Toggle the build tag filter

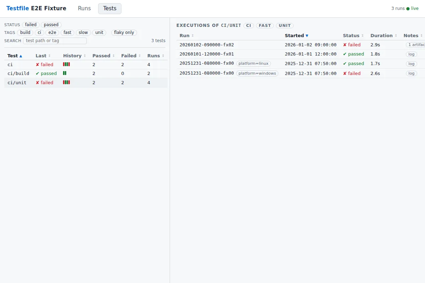point(25,33)
